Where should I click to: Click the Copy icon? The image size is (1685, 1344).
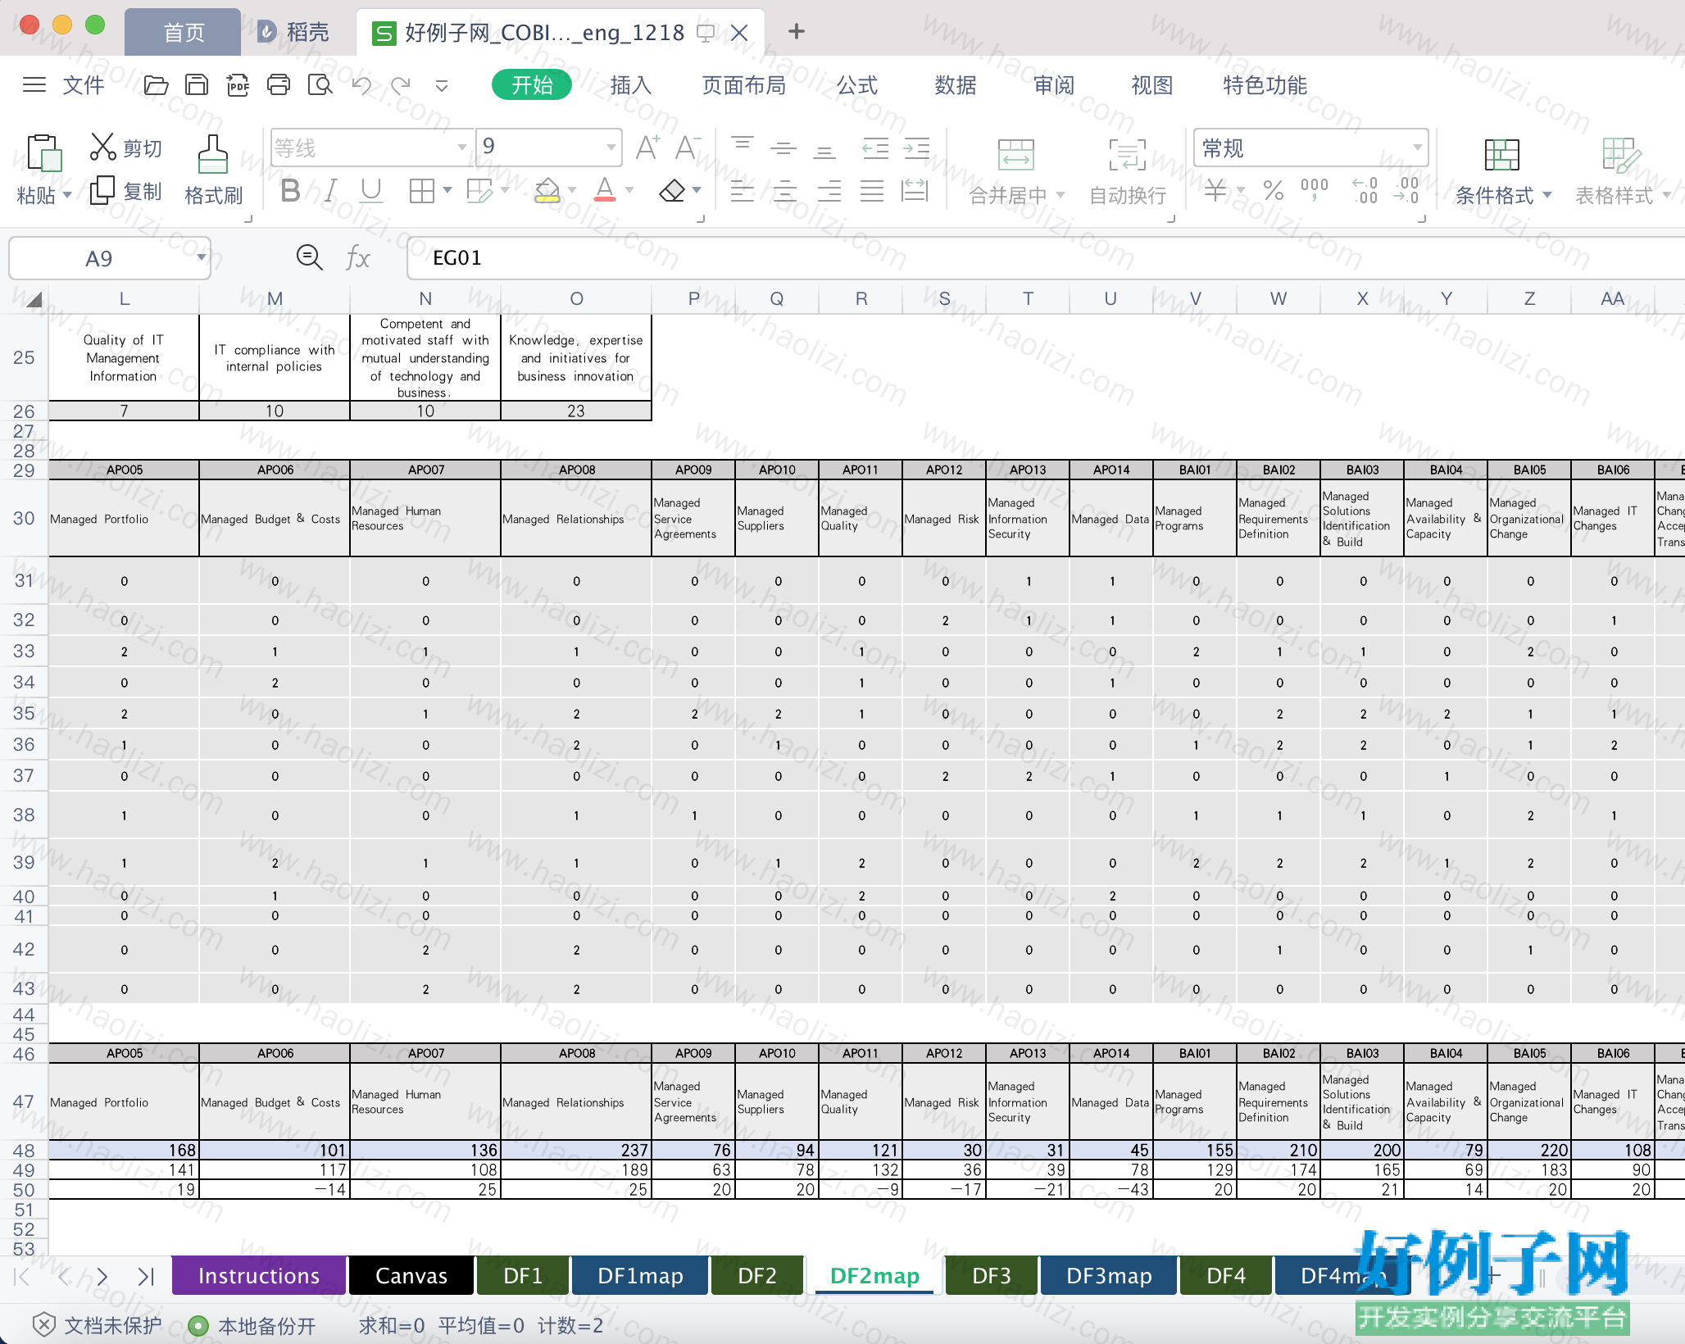tap(102, 190)
